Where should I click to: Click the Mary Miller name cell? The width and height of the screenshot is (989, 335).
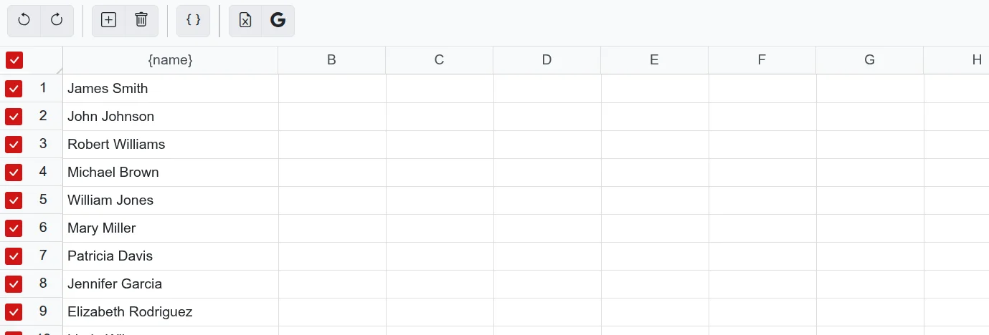tap(171, 228)
